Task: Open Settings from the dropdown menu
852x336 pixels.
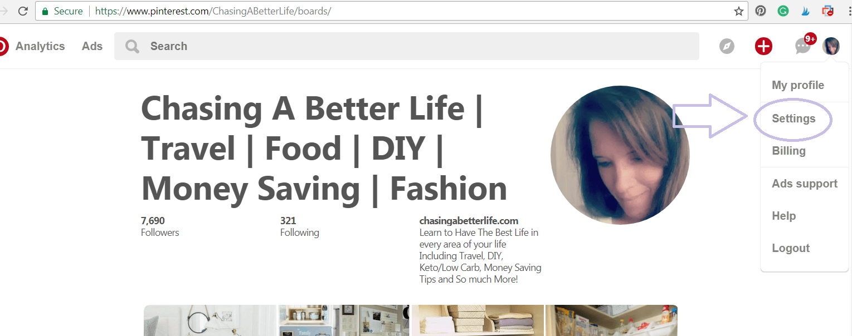Action: pyautogui.click(x=793, y=118)
